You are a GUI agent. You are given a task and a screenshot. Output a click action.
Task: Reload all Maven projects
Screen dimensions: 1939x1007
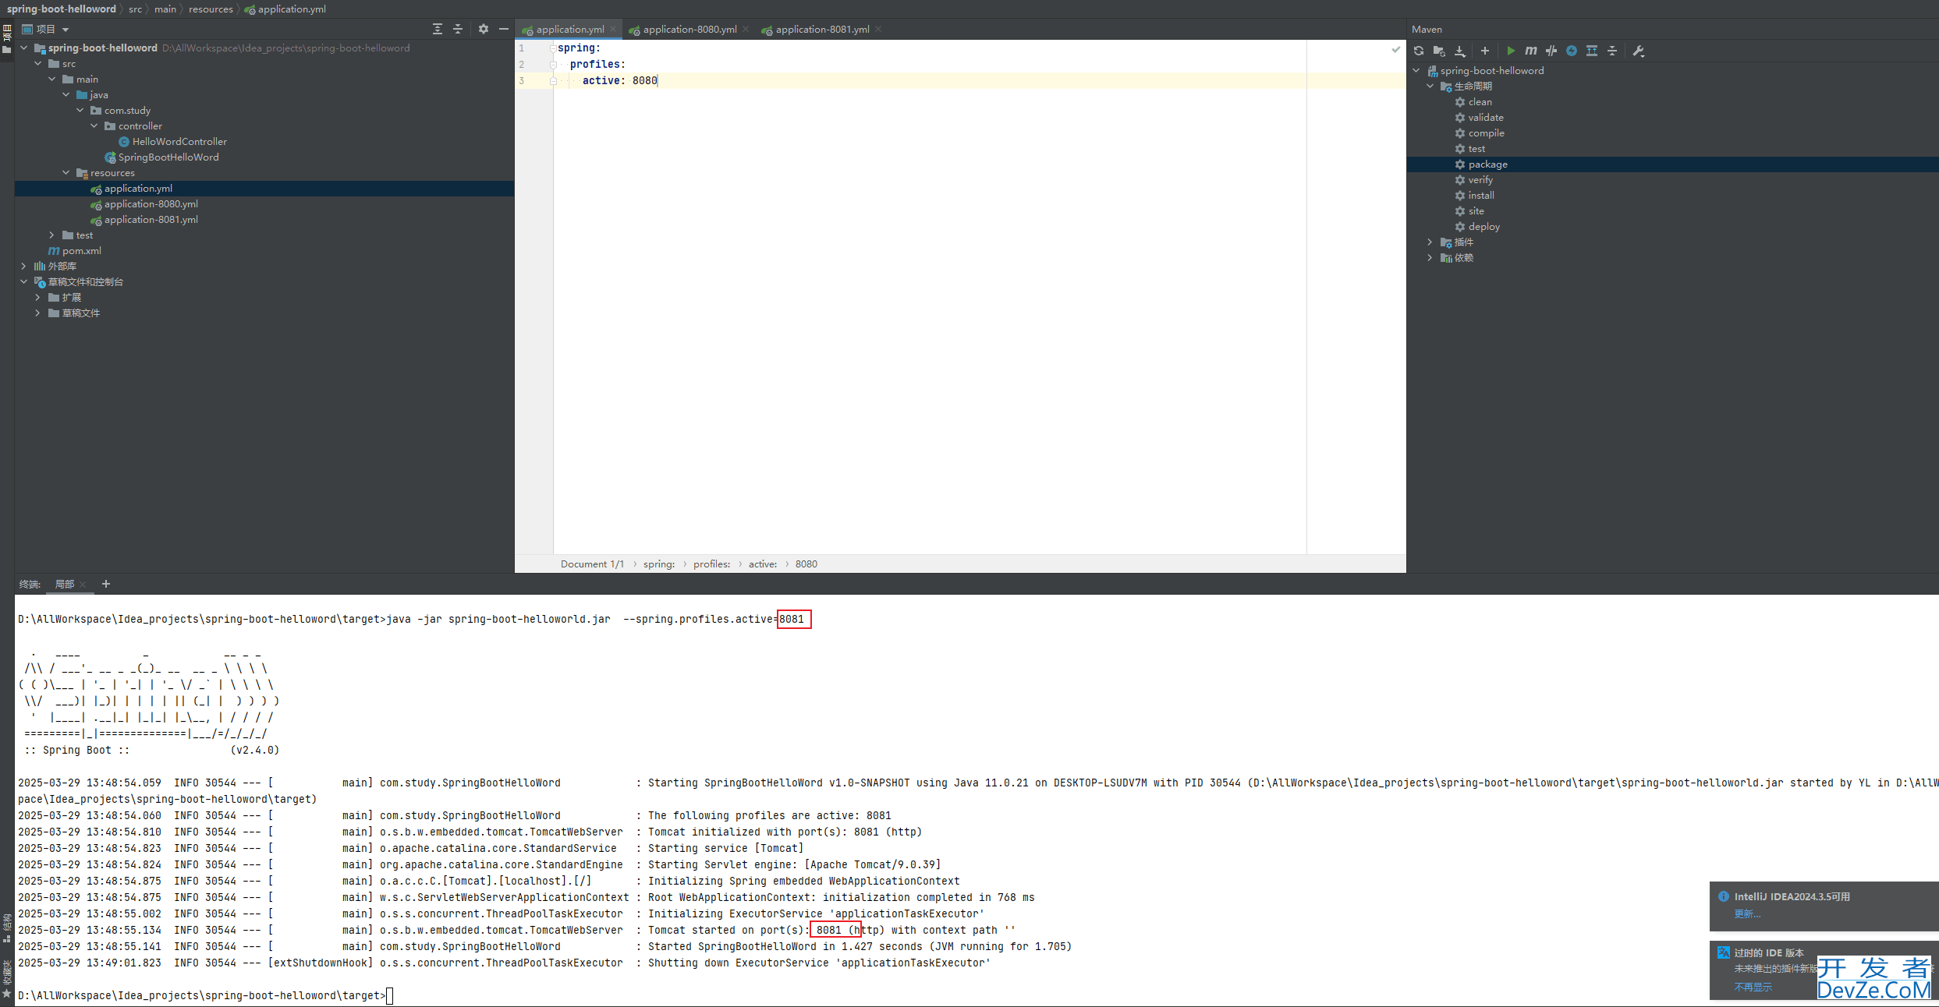1419,51
